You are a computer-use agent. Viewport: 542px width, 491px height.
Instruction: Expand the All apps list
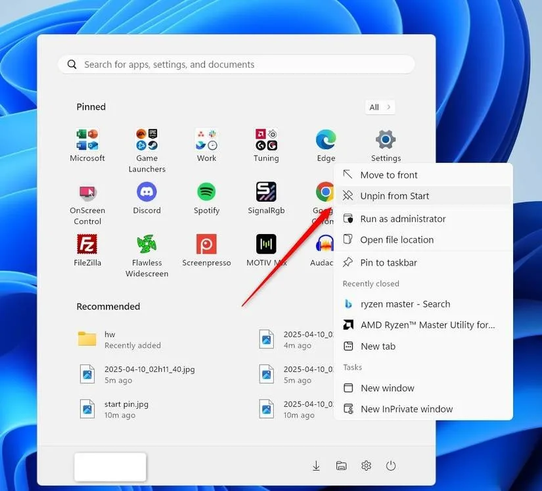pyautogui.click(x=380, y=107)
